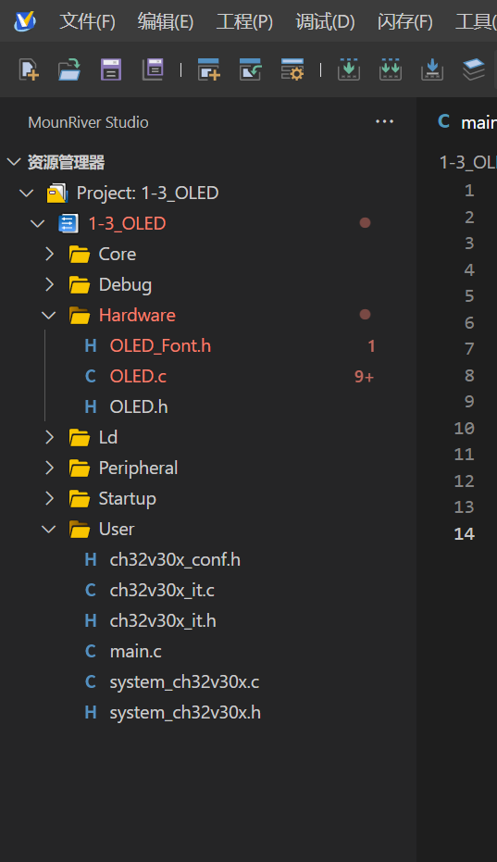Click the rebuild all toolbar icon
Screen dimensions: 497x862
(391, 69)
